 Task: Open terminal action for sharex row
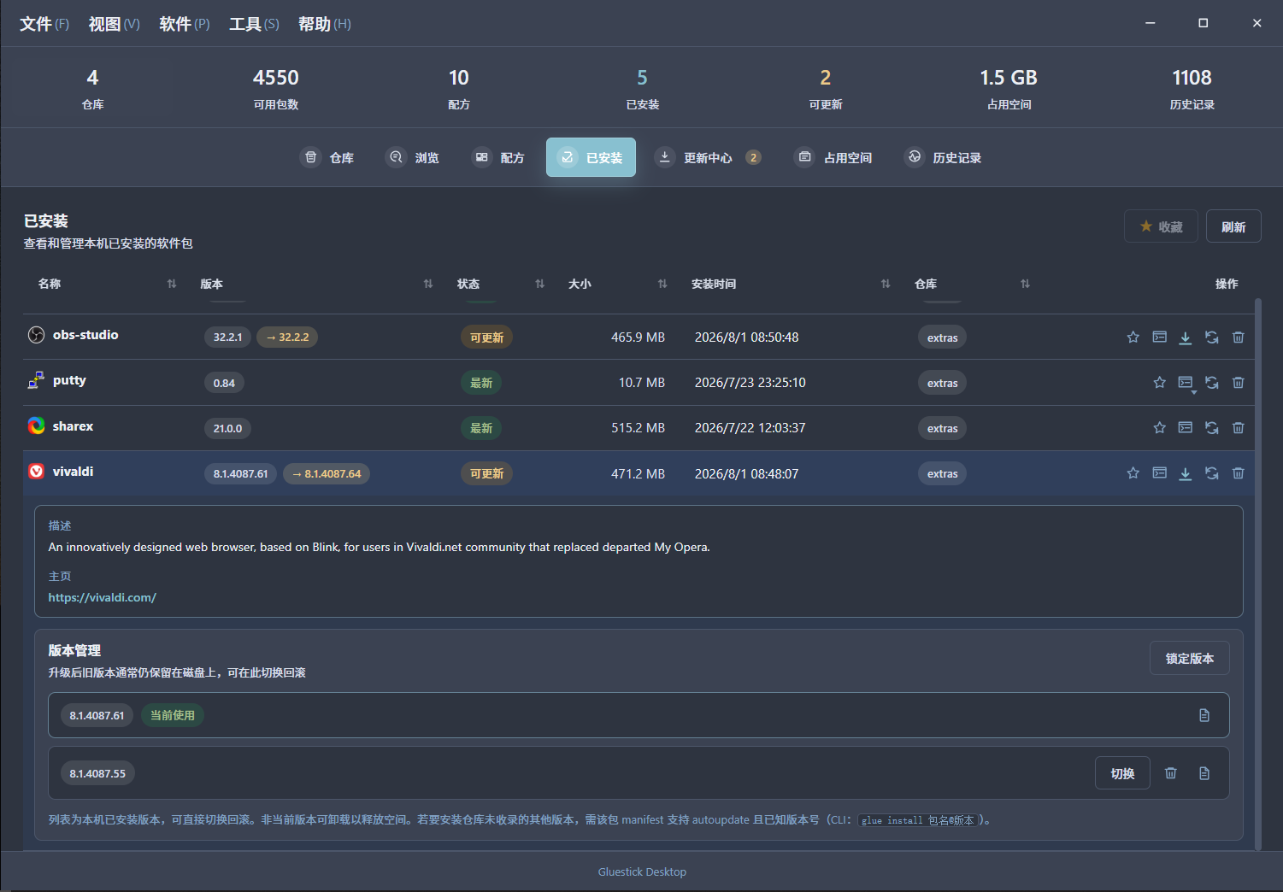(1186, 428)
